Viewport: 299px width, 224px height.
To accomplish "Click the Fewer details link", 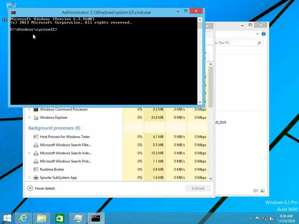I will click(x=45, y=188).
